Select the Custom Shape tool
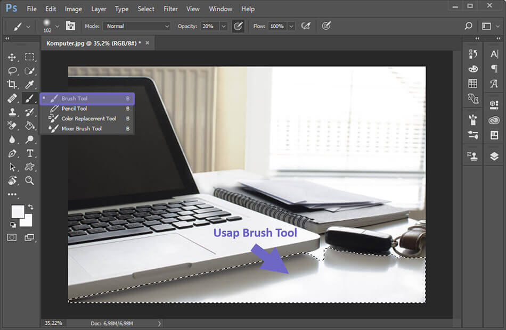This screenshot has width=506, height=330. 30,167
